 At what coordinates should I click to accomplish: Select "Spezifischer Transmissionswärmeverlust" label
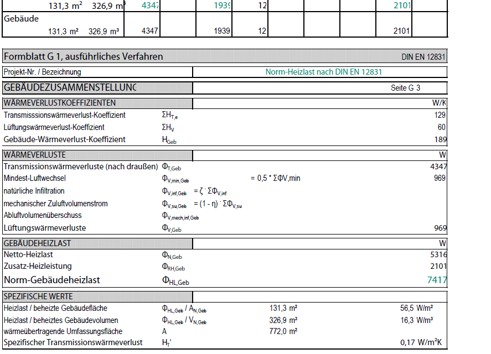[x=73, y=342]
